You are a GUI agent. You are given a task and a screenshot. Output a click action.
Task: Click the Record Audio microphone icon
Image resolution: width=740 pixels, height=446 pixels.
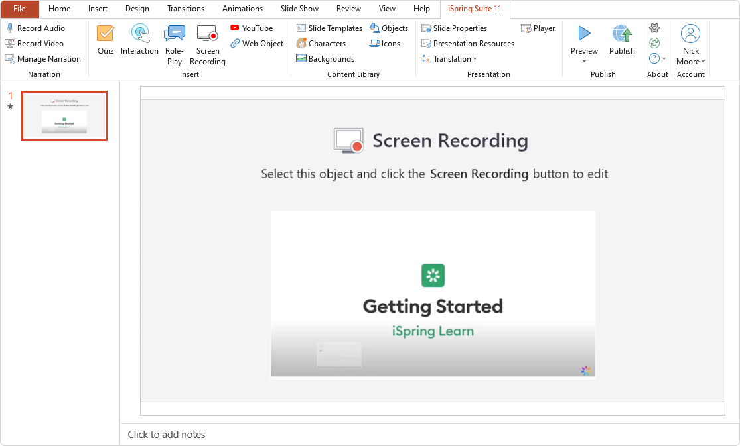click(10, 28)
